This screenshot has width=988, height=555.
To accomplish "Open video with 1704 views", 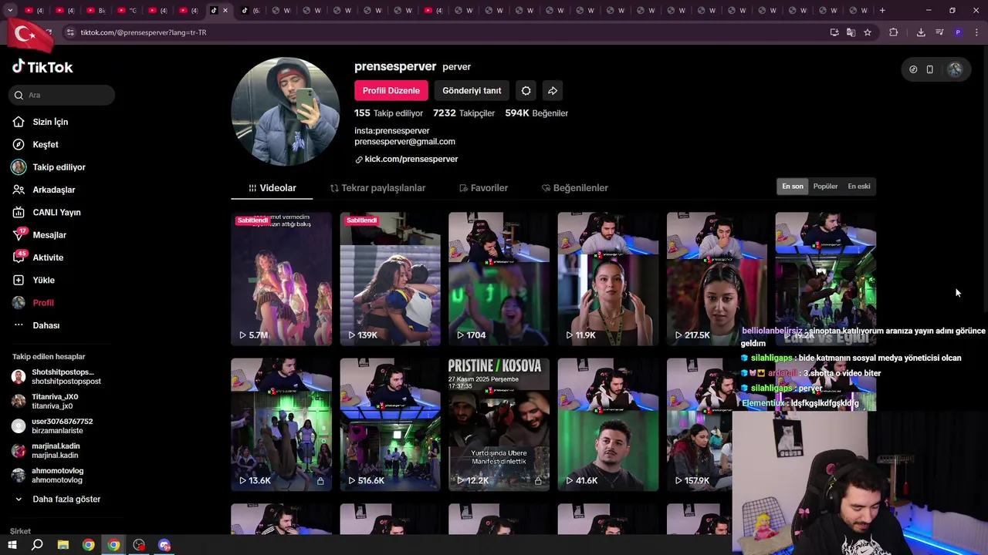I will pos(499,279).
